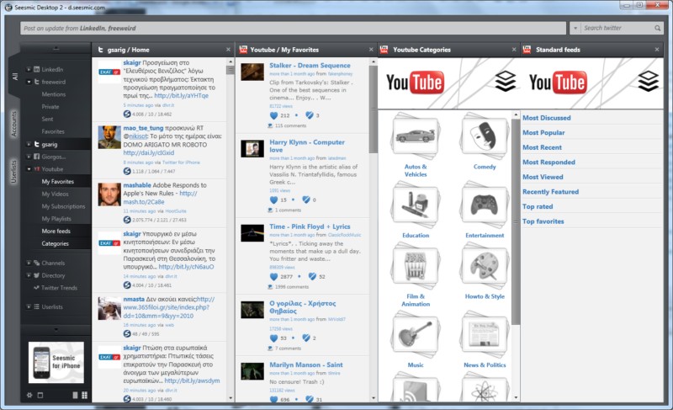Click the window icon beside the gear
Image resolution: width=673 pixels, height=410 pixels.
(x=40, y=395)
